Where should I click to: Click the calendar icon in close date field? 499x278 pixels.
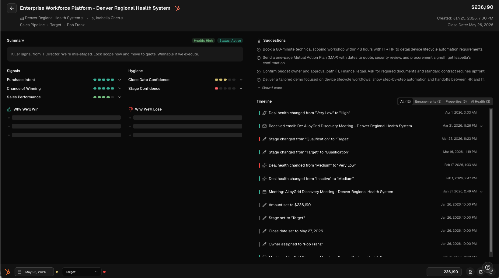20,272
